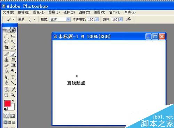This screenshot has height=128, width=174.
Task: Switch to full screen mode with menu bar
Action: (x=10, y=122)
